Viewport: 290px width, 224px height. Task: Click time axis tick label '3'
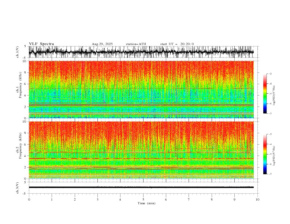click(x=97, y=199)
